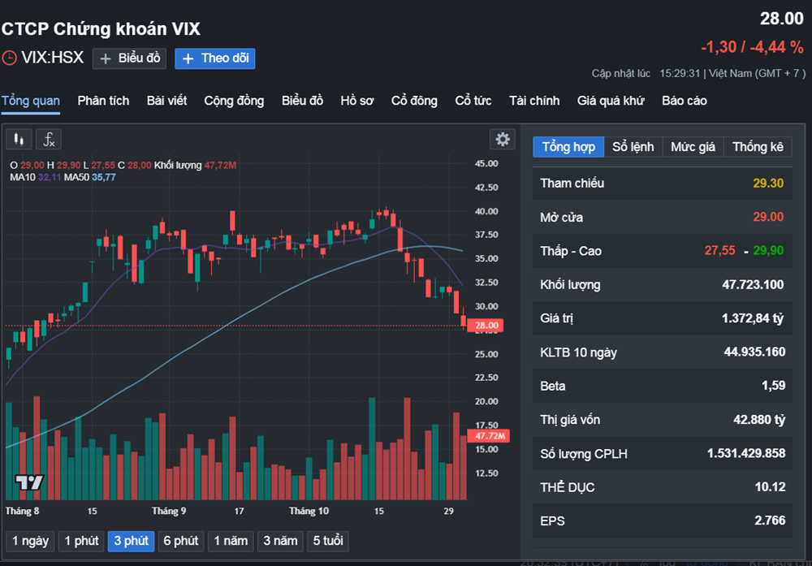Switch to the Phân tích tab
The width and height of the screenshot is (812, 566).
(103, 101)
